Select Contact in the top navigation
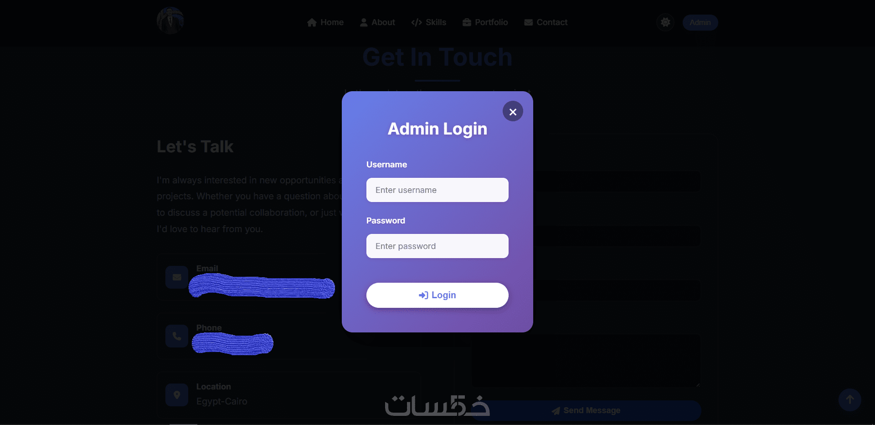 click(x=546, y=22)
